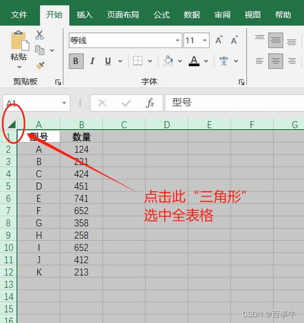Toggle middle vertical alignment
Image resolution: width=304 pixels, height=323 pixels.
click(x=275, y=40)
